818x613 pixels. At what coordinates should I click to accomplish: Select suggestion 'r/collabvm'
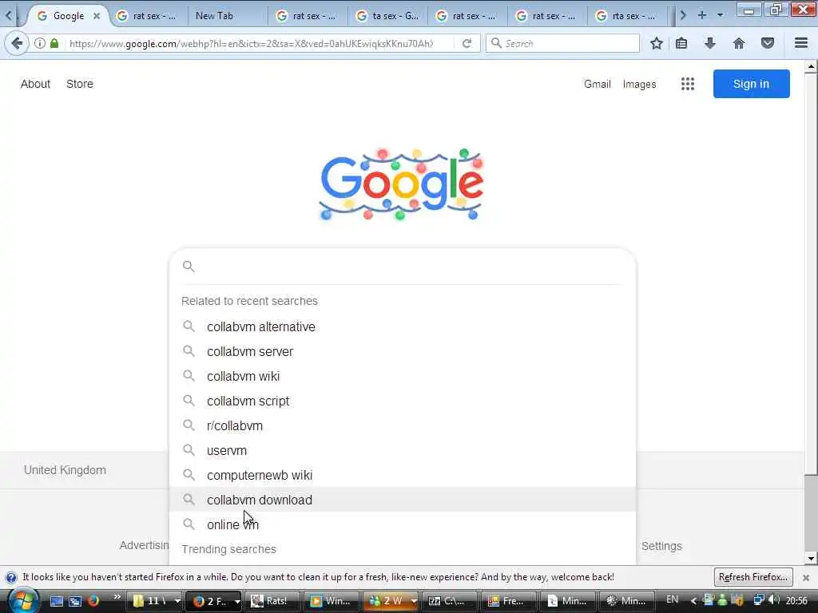tap(403, 426)
